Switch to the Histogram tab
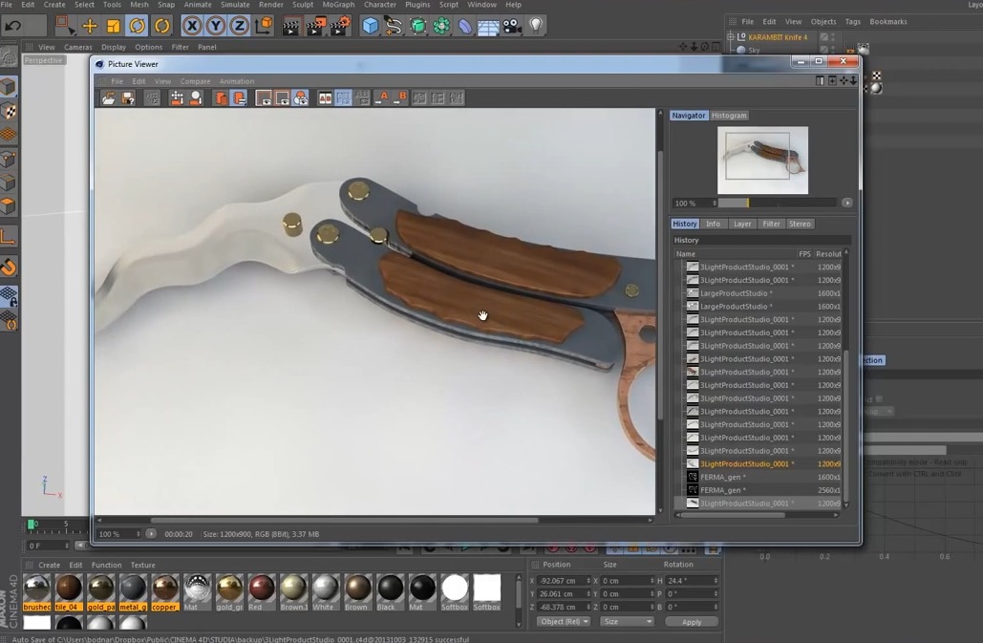Screen dimensions: 983x643 (729, 116)
